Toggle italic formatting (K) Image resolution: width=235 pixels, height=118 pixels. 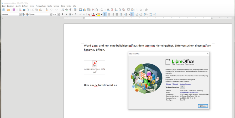(66, 14)
